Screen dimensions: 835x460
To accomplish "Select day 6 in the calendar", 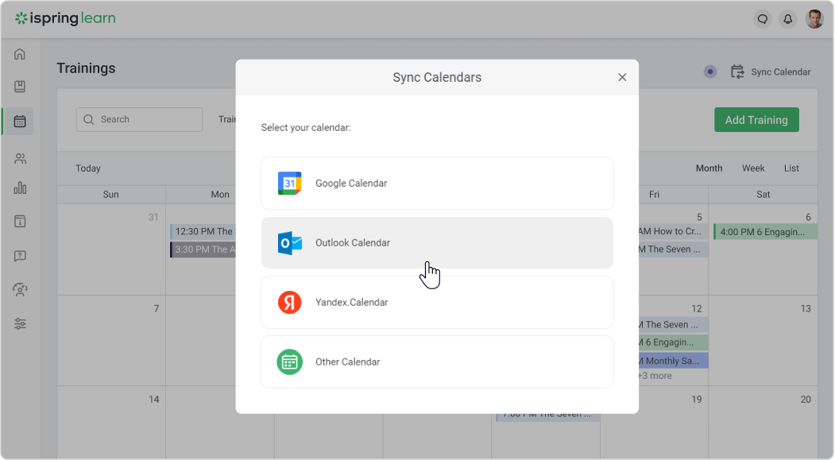I will click(808, 217).
